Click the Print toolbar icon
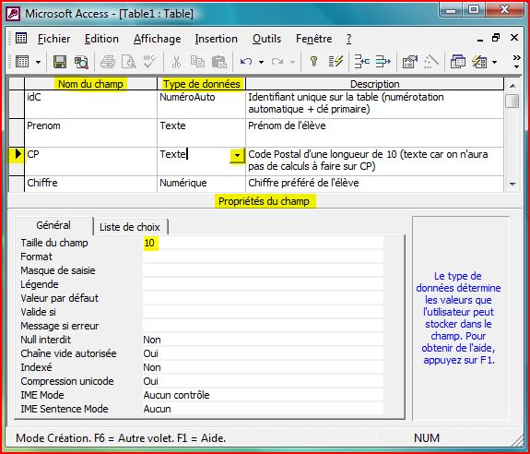 (x=108, y=62)
